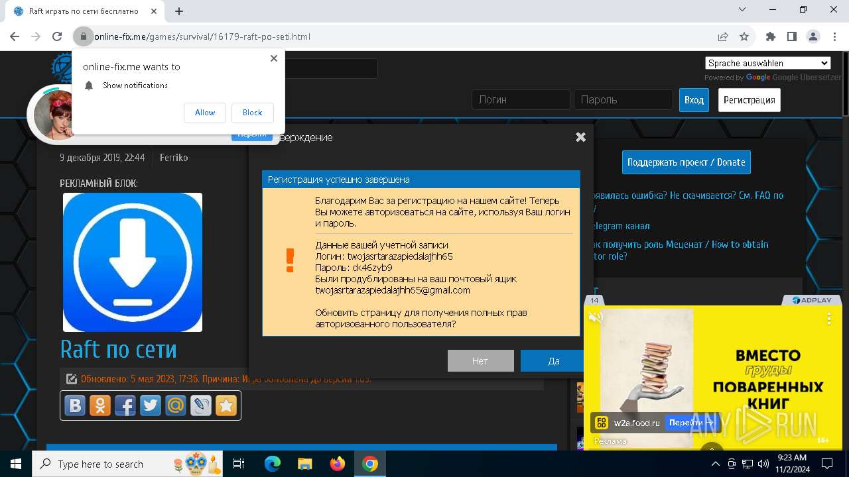The width and height of the screenshot is (849, 477).
Task: Focus the Пароль input field
Action: tap(623, 100)
